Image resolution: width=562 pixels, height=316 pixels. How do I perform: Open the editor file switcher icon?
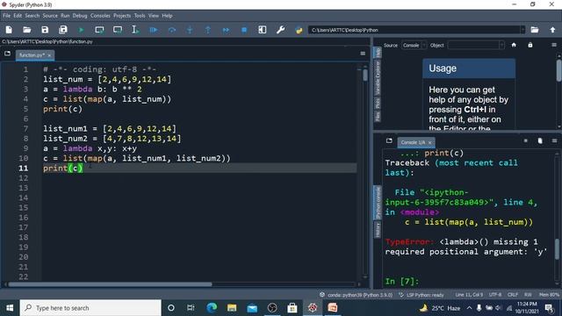pos(8,54)
